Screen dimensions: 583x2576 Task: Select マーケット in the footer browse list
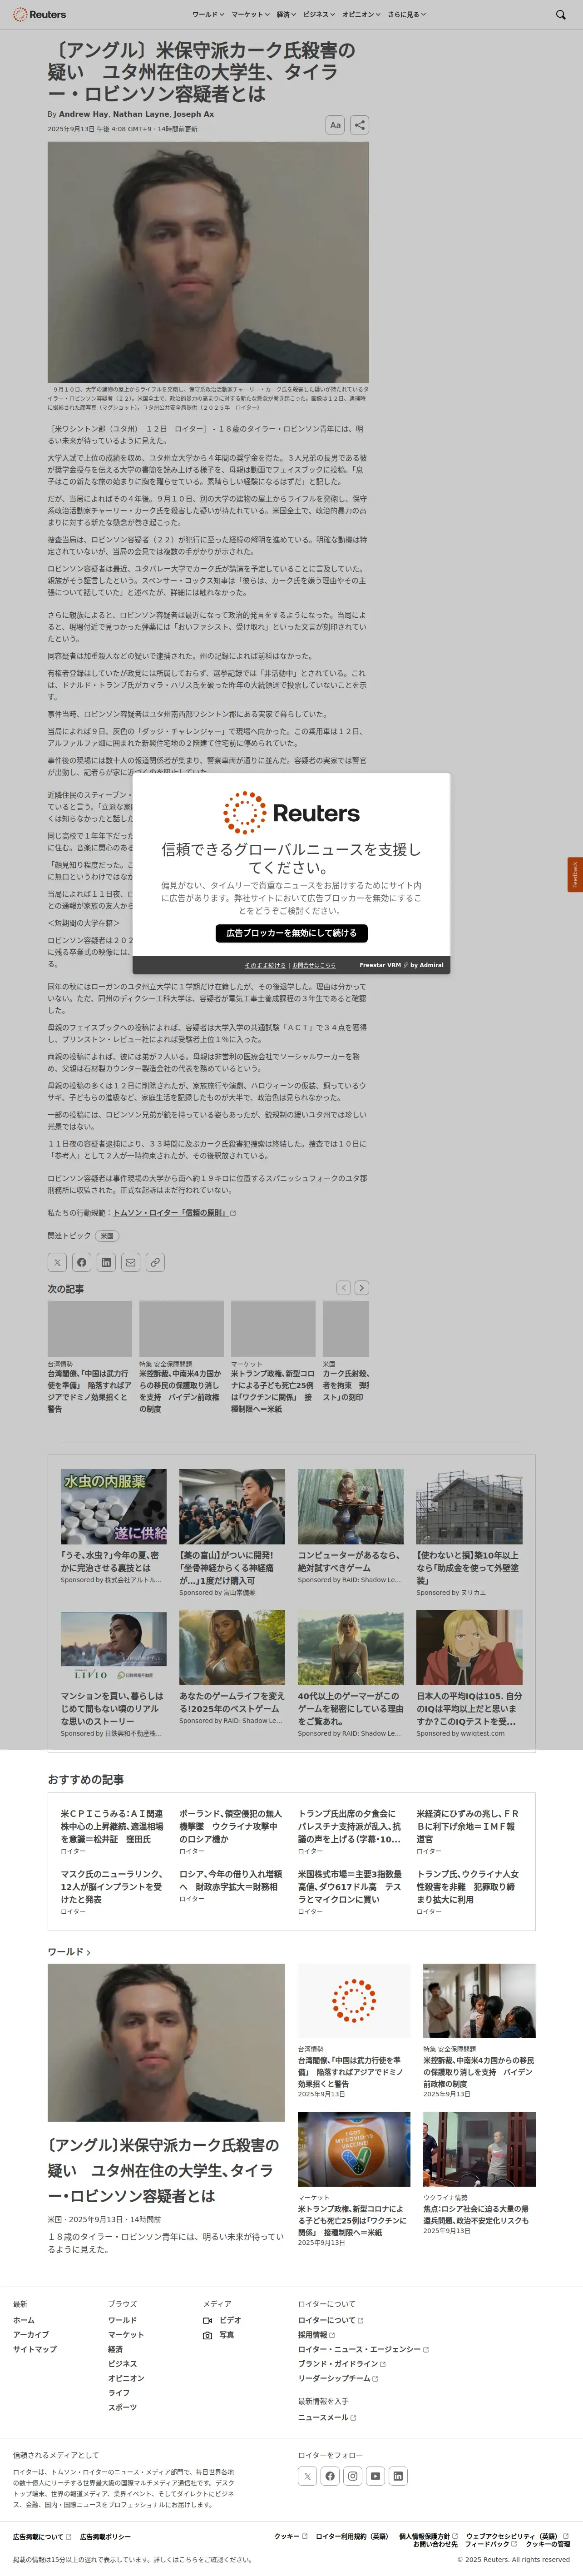126,2335
